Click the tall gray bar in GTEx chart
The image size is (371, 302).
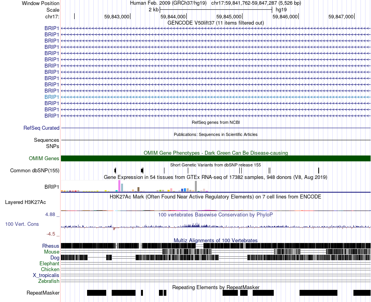196,186
